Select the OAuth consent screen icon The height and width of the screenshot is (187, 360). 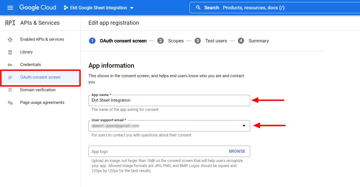click(x=10, y=77)
